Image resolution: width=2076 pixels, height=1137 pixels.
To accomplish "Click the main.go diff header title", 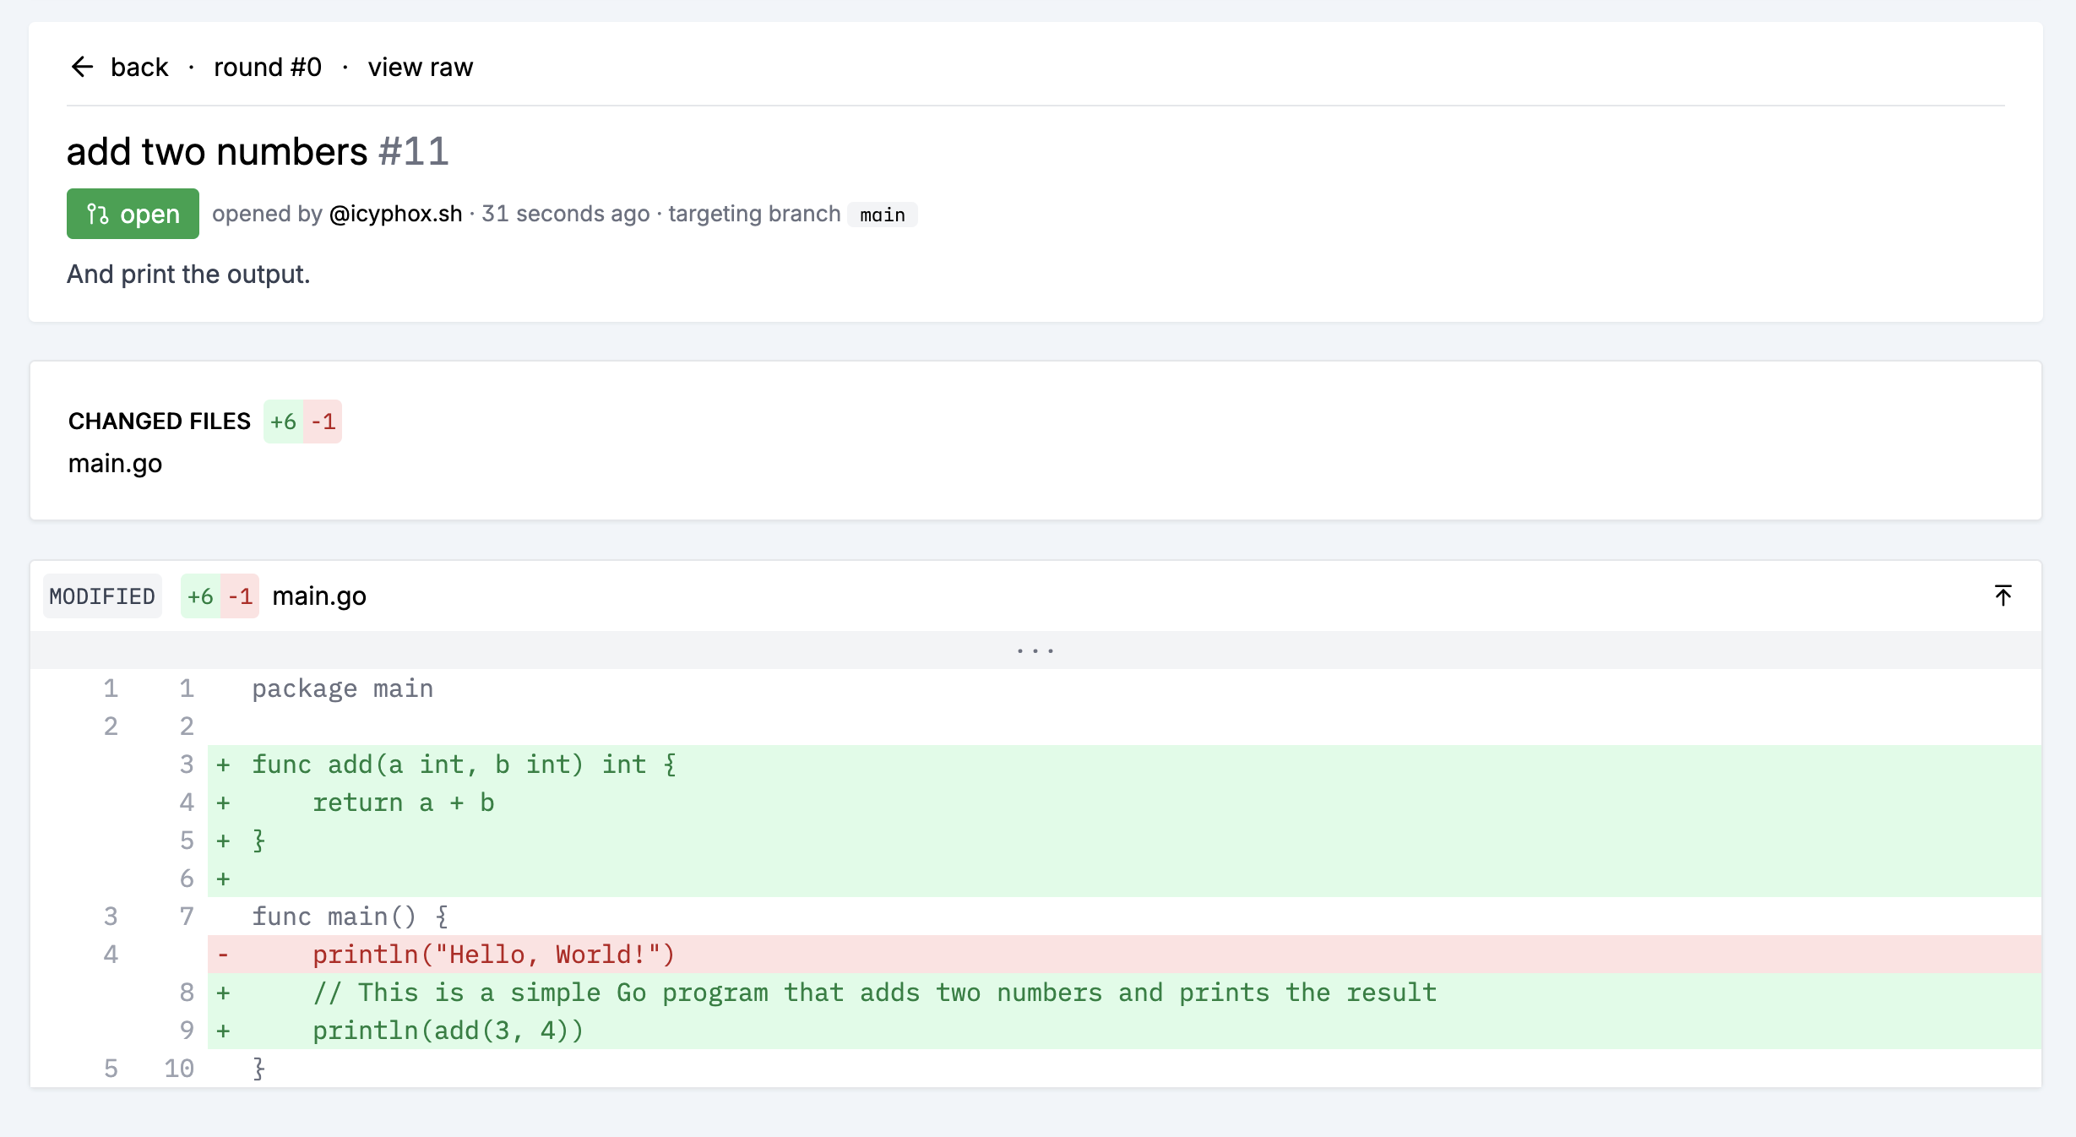I will pyautogui.click(x=318, y=596).
